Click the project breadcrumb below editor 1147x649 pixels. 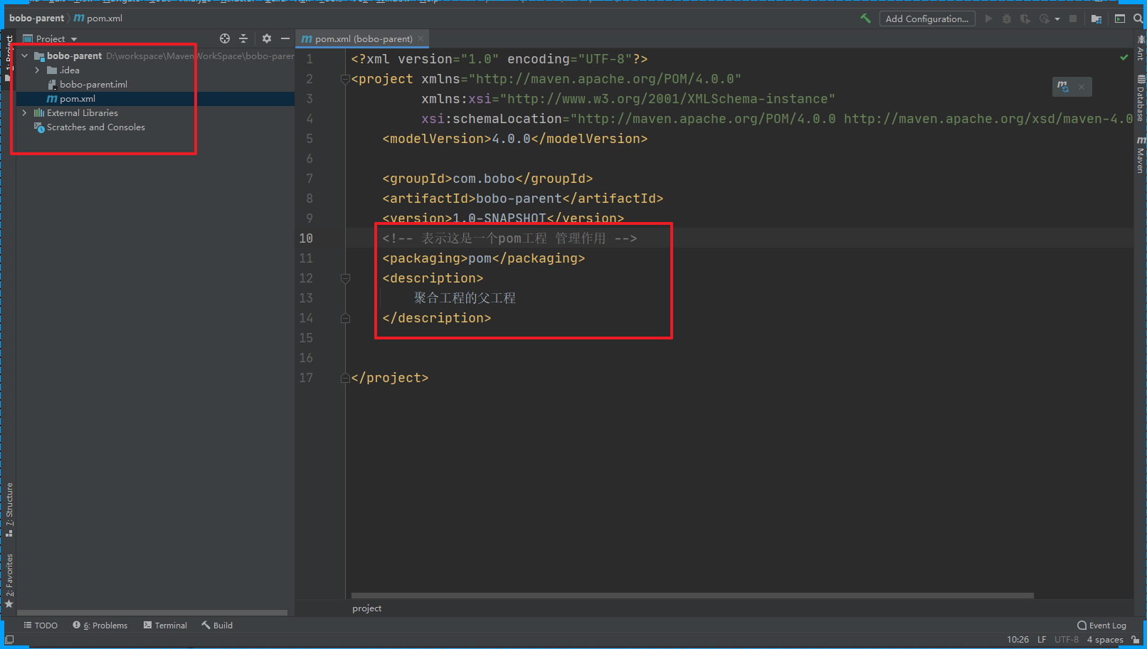[x=366, y=608]
